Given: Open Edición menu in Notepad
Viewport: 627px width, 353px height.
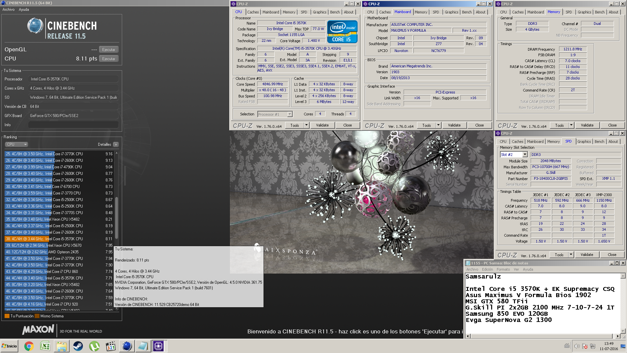Looking at the screenshot, I should point(487,269).
